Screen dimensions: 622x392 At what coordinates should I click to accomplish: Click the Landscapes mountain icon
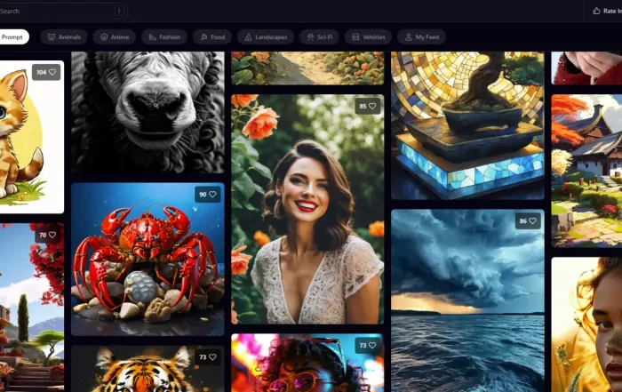(248, 37)
